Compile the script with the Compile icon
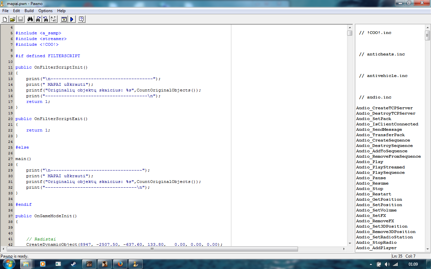This screenshot has width=431, height=269. point(64,19)
